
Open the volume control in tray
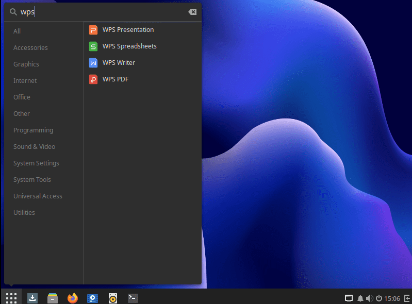click(x=369, y=298)
